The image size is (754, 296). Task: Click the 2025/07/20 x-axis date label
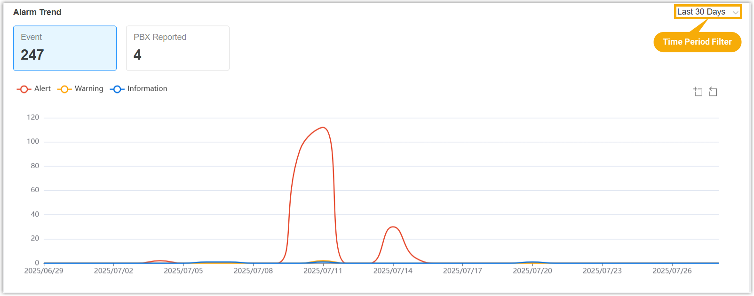(x=532, y=271)
